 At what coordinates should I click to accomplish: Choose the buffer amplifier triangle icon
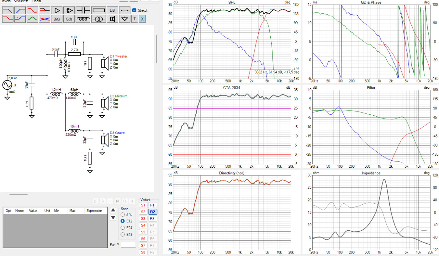pos(57,10)
